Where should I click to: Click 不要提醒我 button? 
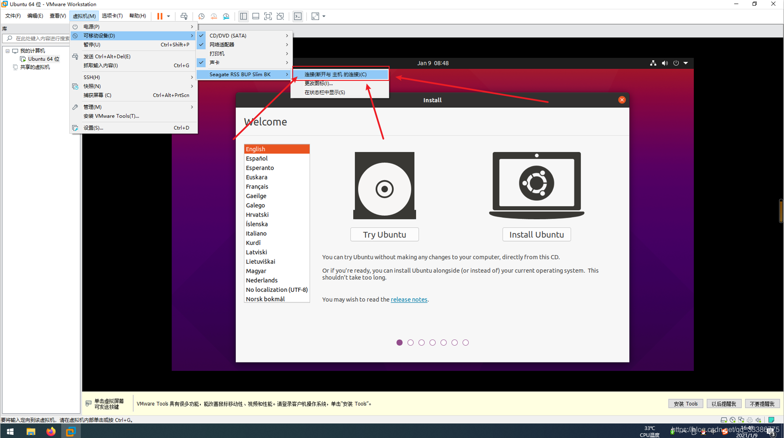click(762, 404)
